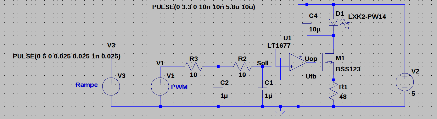Select the M1 MOSFET transistor symbol
Screen dimensions: 437x119
click(328, 62)
